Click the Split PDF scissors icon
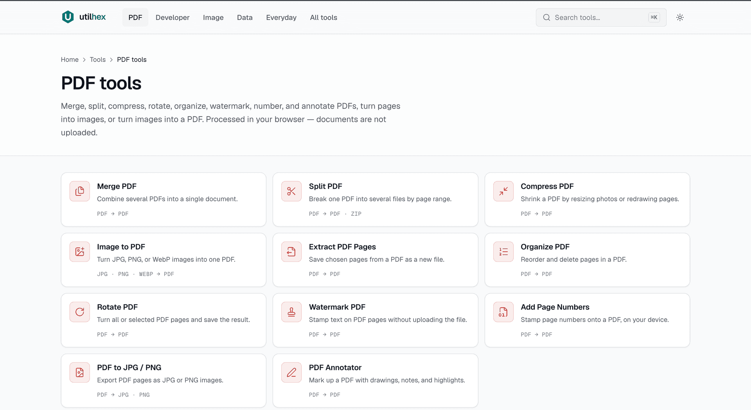This screenshot has height=410, width=751. click(x=291, y=191)
